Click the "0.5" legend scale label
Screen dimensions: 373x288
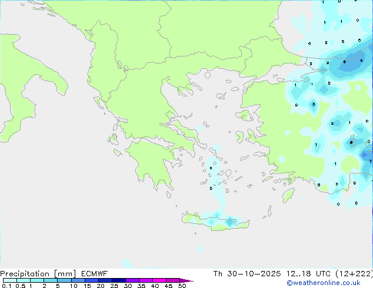(21, 286)
